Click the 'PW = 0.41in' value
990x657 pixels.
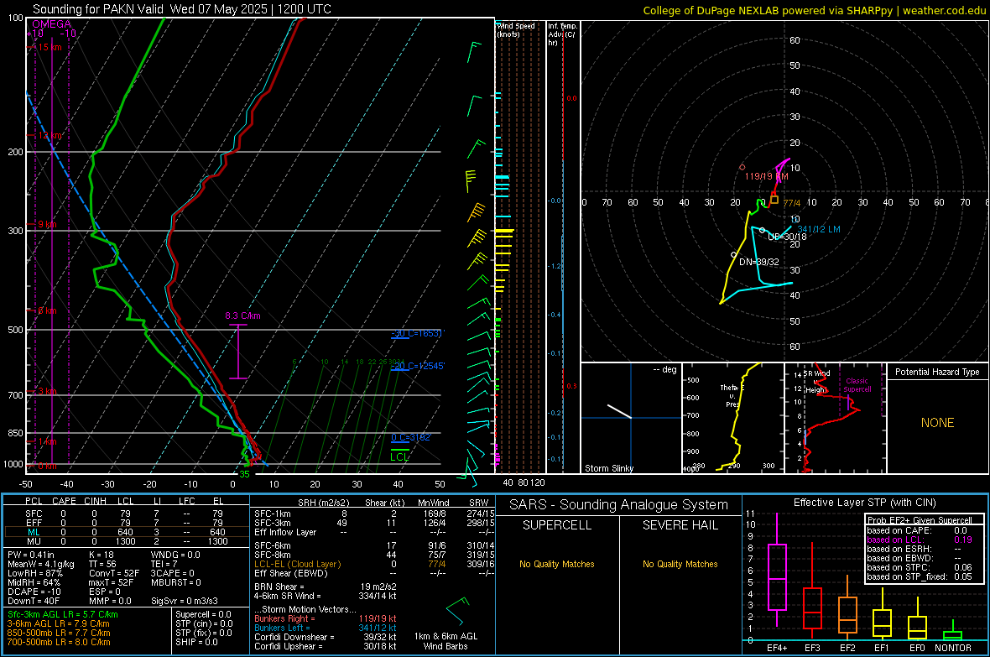(x=31, y=555)
